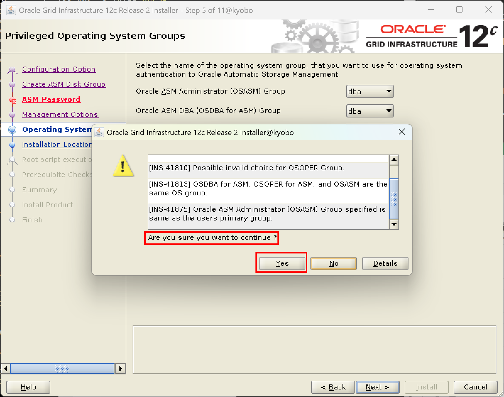Open the ASM Password step

coord(51,99)
